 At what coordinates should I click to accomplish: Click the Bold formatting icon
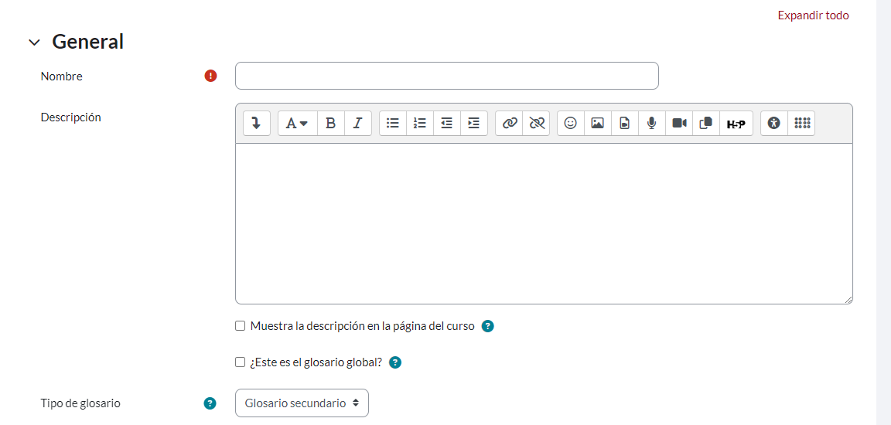(330, 123)
